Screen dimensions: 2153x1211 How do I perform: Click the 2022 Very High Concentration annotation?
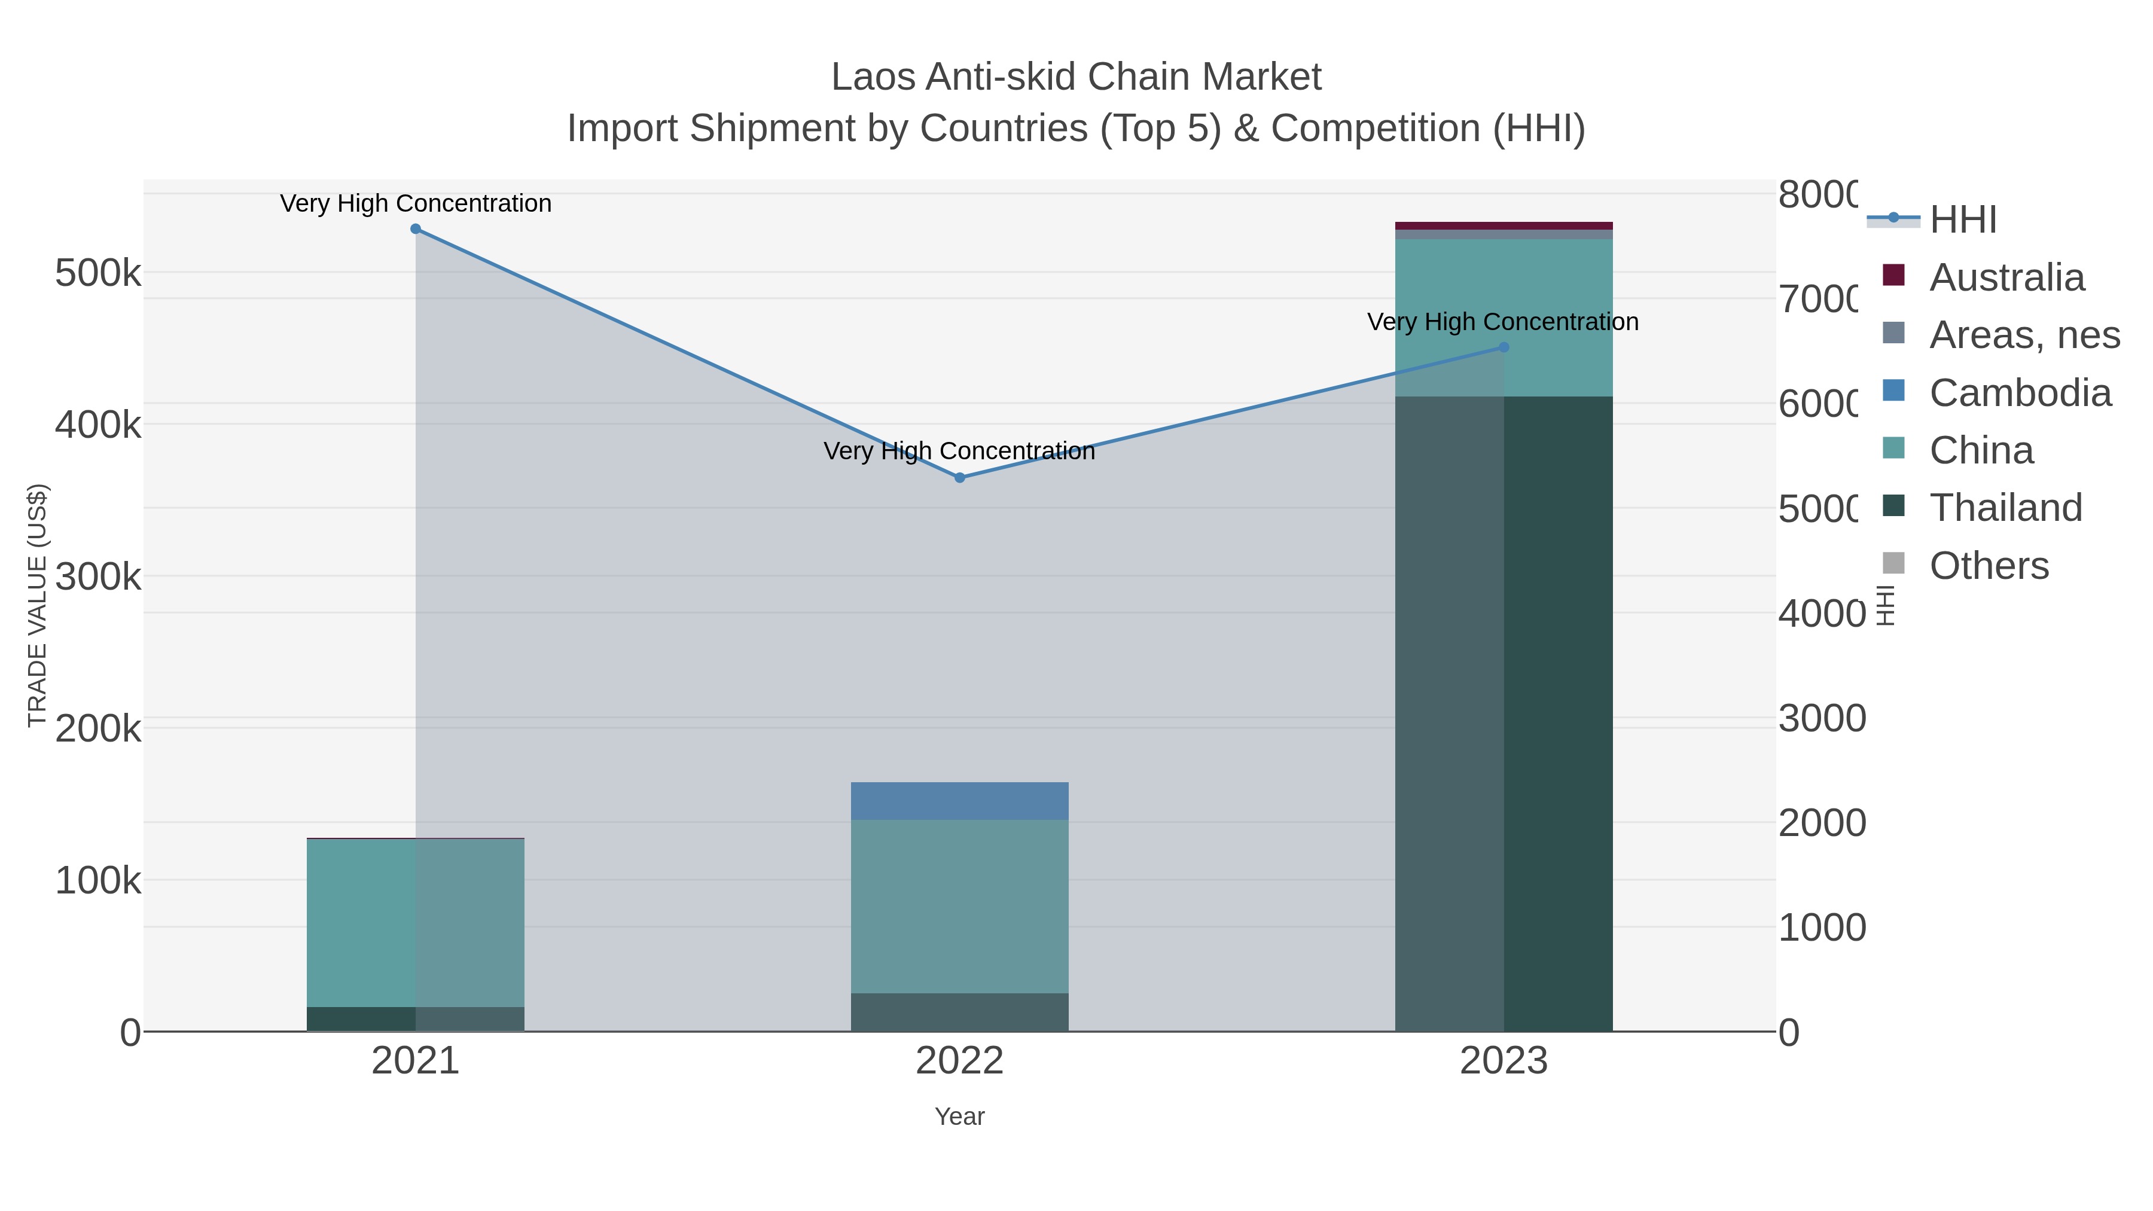coord(959,452)
